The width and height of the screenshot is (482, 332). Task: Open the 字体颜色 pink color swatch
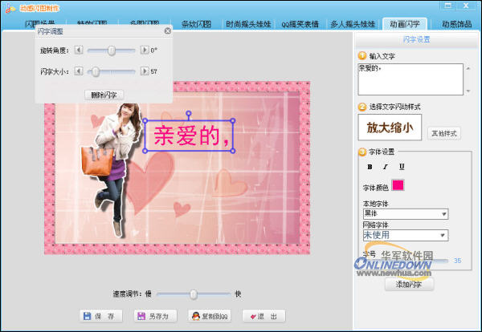point(398,185)
